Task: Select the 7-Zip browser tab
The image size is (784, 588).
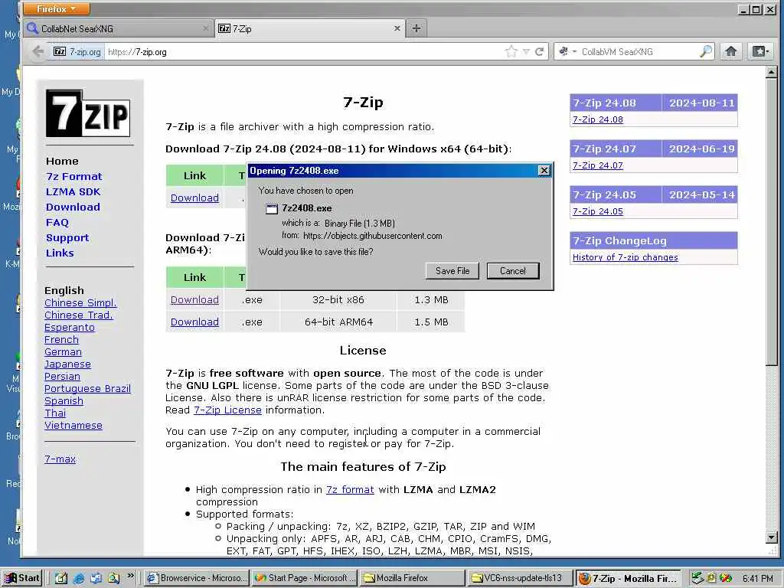Action: (309, 28)
